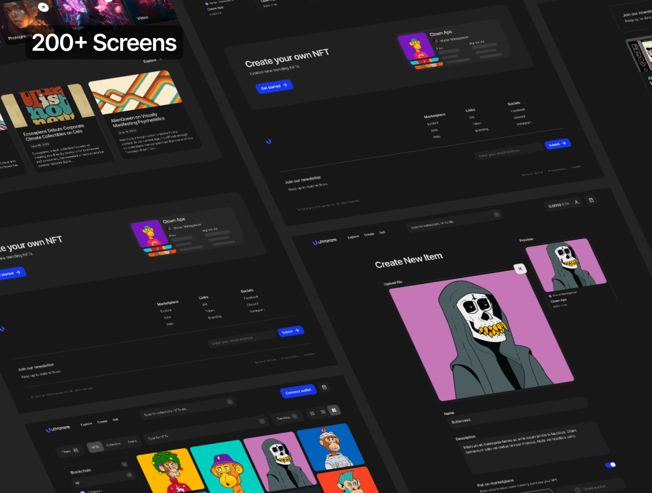This screenshot has width=652, height=493.
Task: Click ultrarare logo in Create New Item page
Action: [325, 241]
